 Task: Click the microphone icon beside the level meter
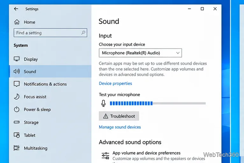point(103,103)
